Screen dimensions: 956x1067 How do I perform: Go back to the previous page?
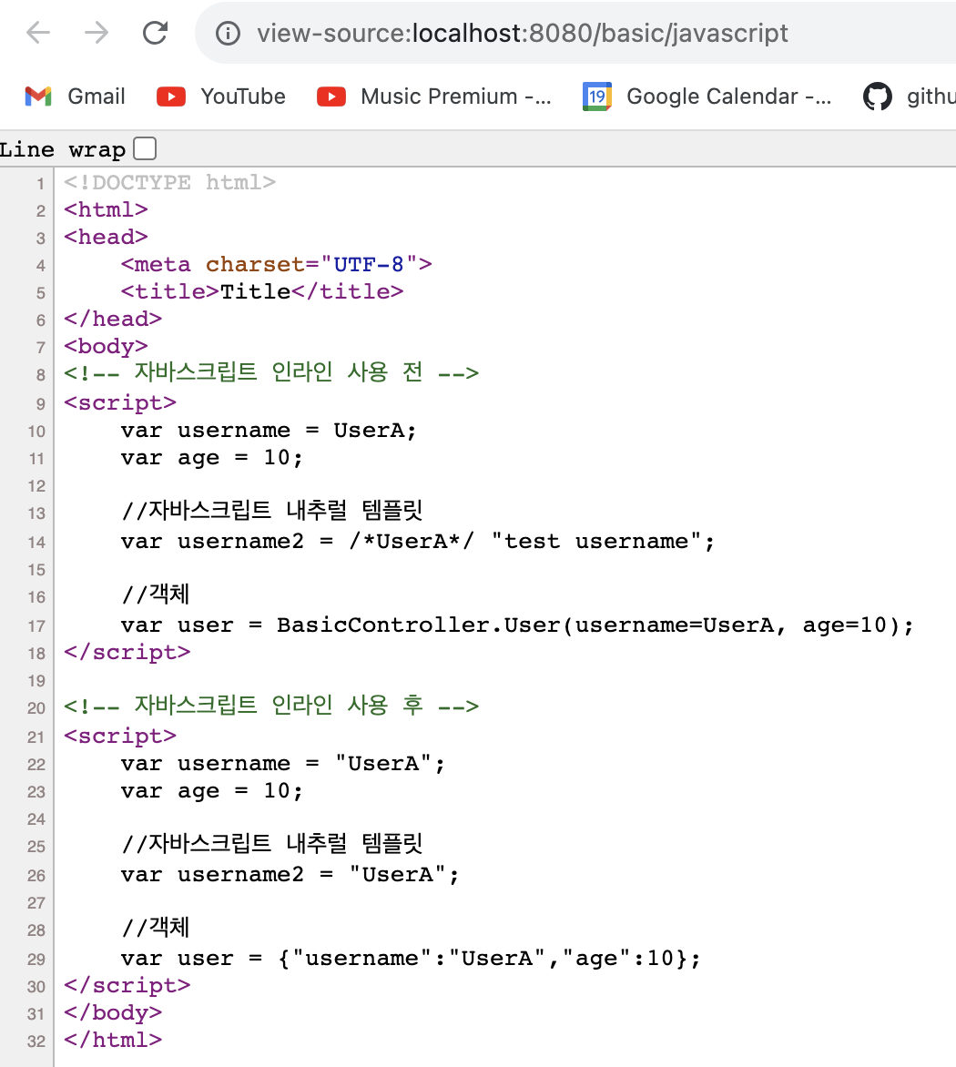tap(38, 33)
